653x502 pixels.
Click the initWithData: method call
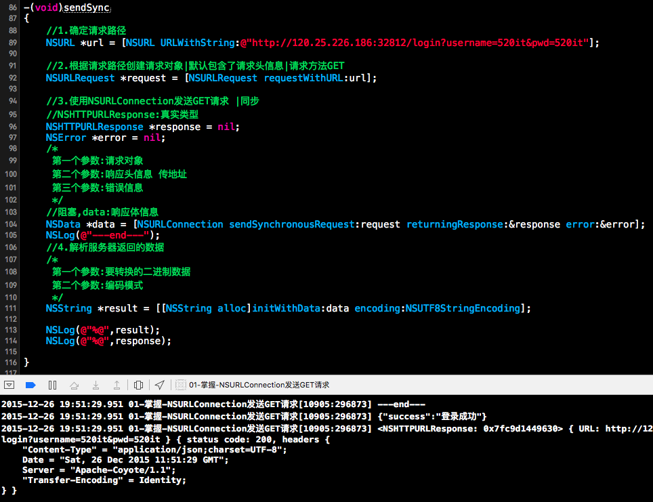(287, 308)
